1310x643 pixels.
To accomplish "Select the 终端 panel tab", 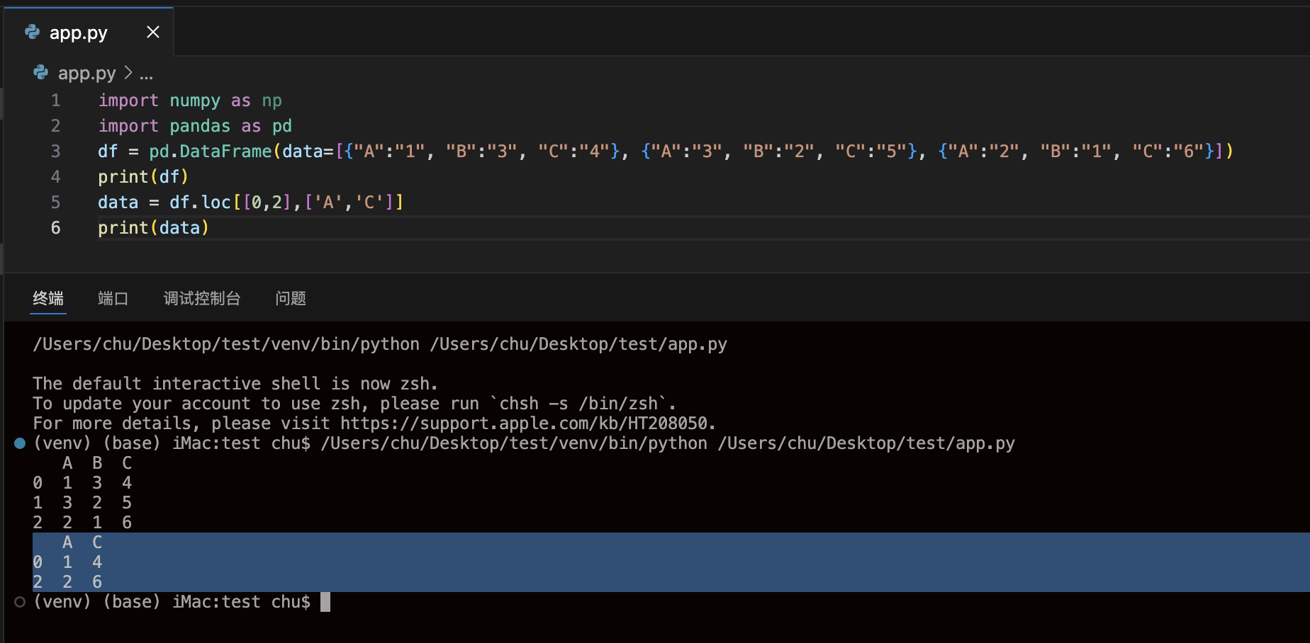I will tap(48, 298).
